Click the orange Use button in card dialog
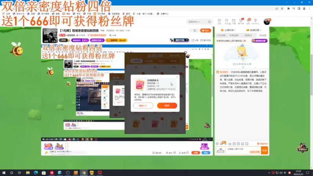Image resolution: width=313 pixels, height=176 pixels. (167, 106)
